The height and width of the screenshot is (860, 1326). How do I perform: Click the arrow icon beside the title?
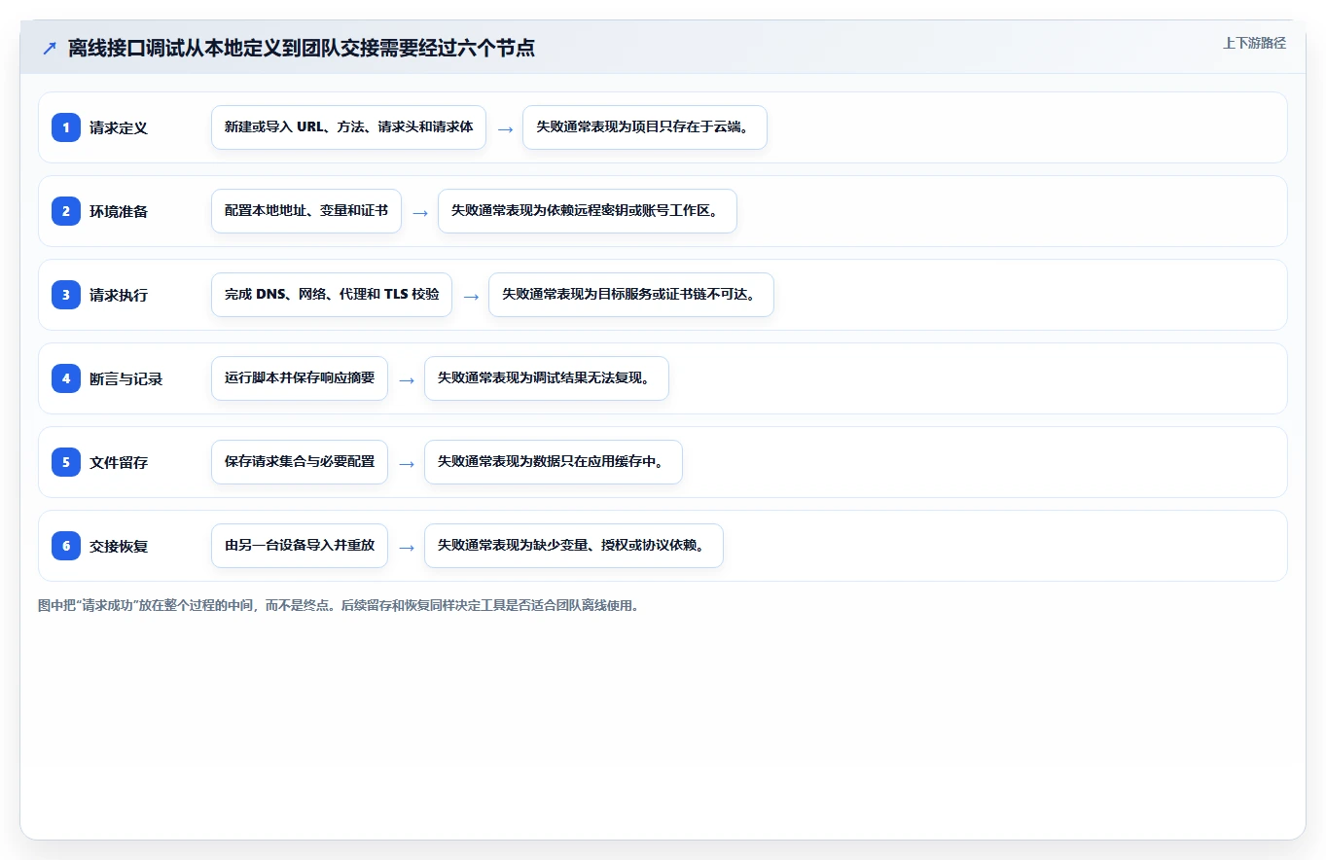click(50, 48)
